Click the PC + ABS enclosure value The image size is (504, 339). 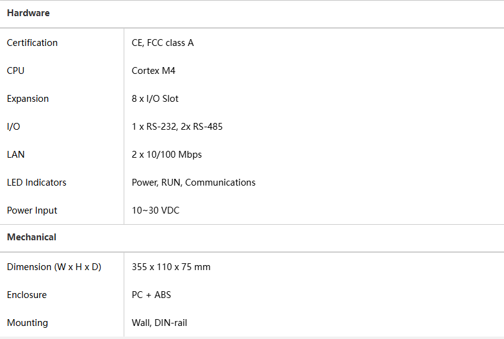coord(151,295)
